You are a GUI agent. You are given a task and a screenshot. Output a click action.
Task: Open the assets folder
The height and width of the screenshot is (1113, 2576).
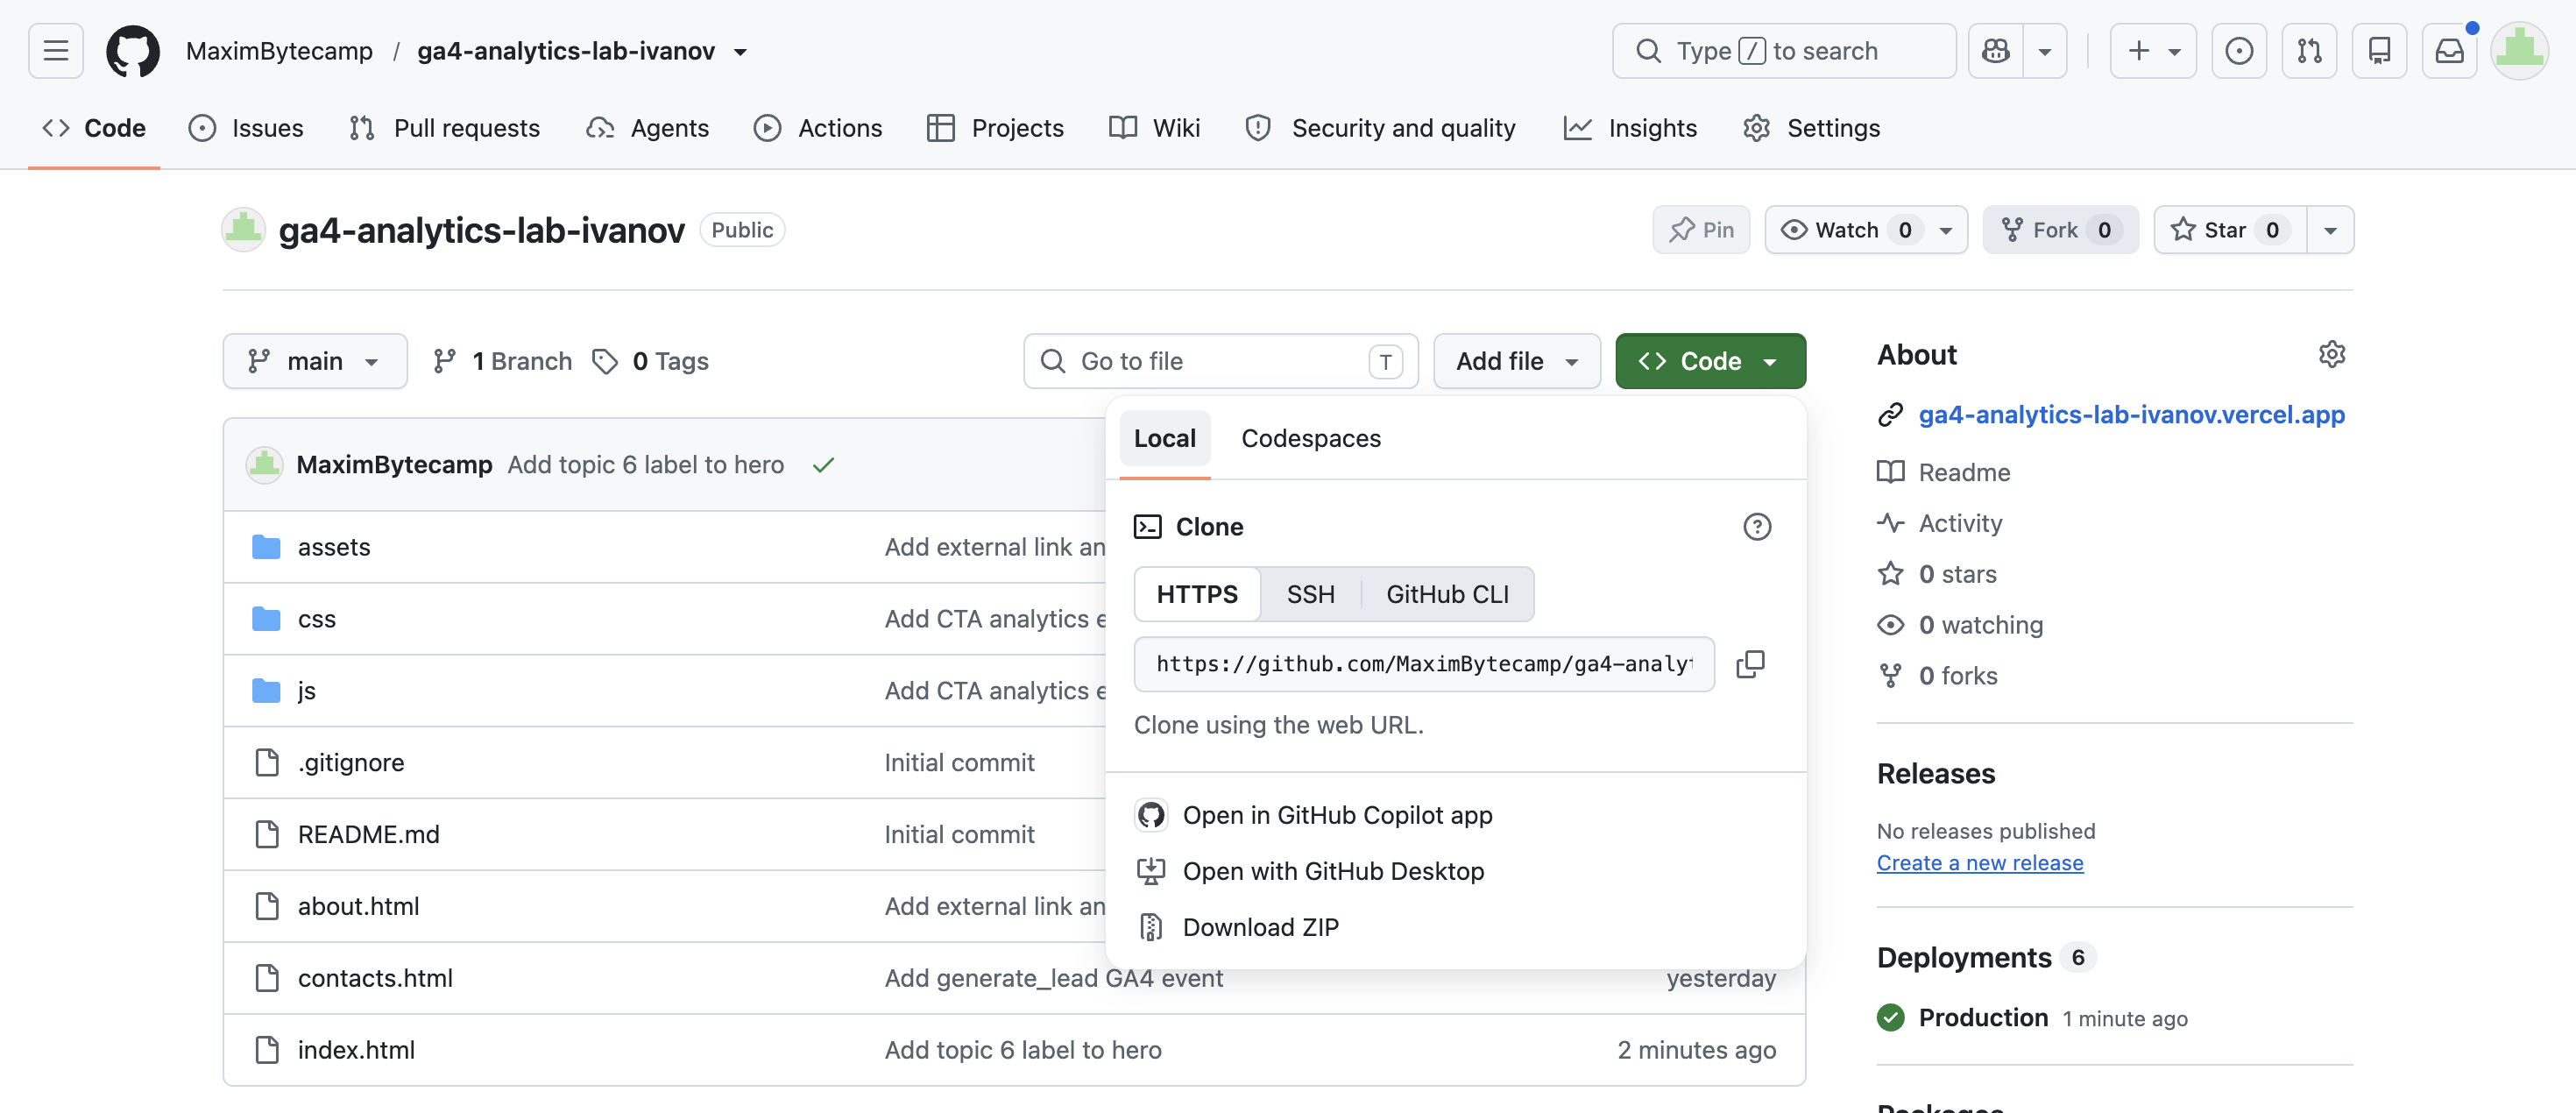334,547
